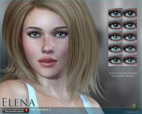Select the pale blue eye thumbnail, fourth row left
Screen dimensions: 142x114
coord(115,49)
